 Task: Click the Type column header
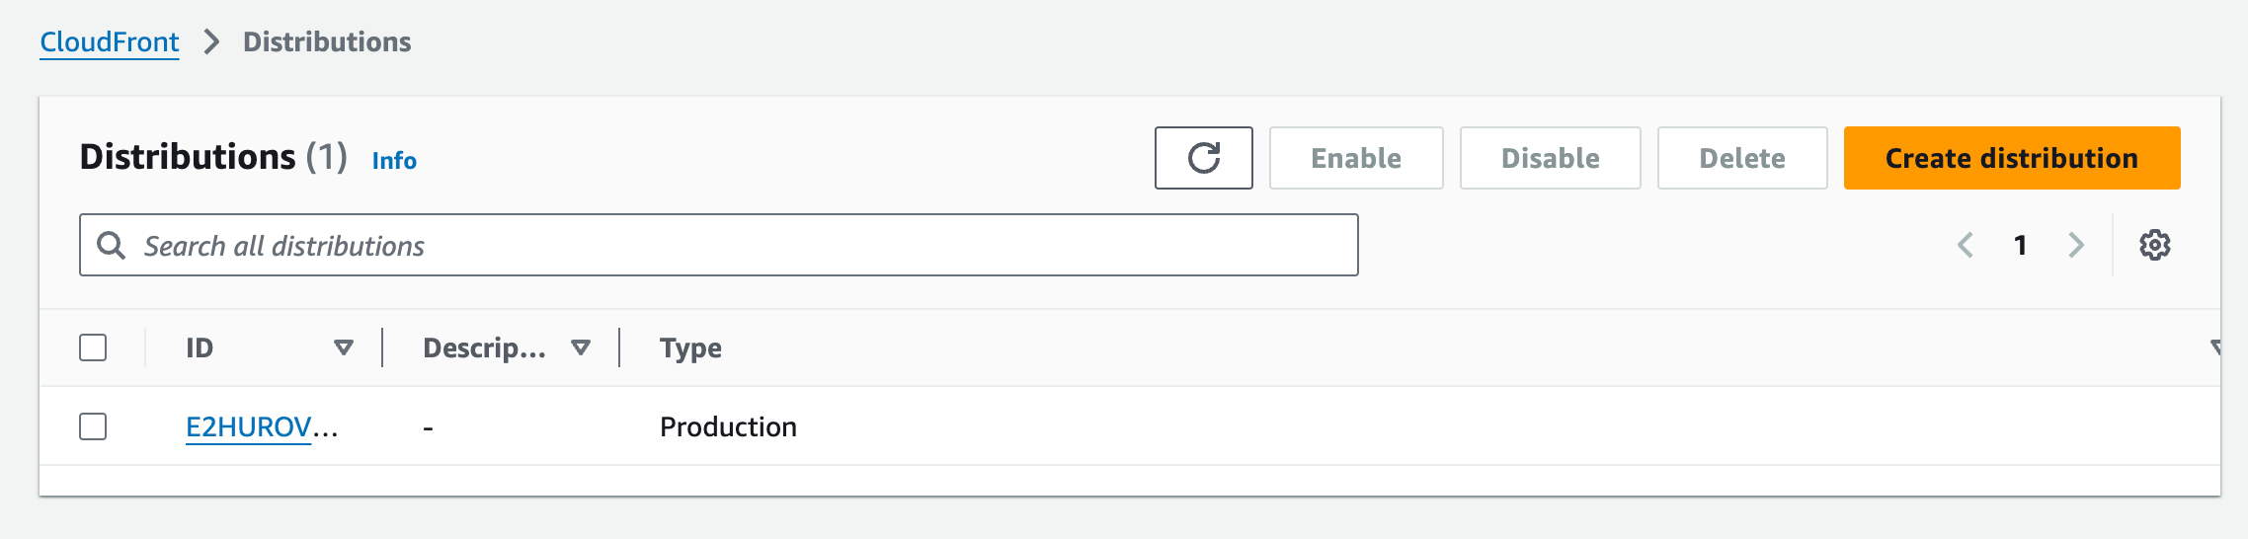point(690,347)
